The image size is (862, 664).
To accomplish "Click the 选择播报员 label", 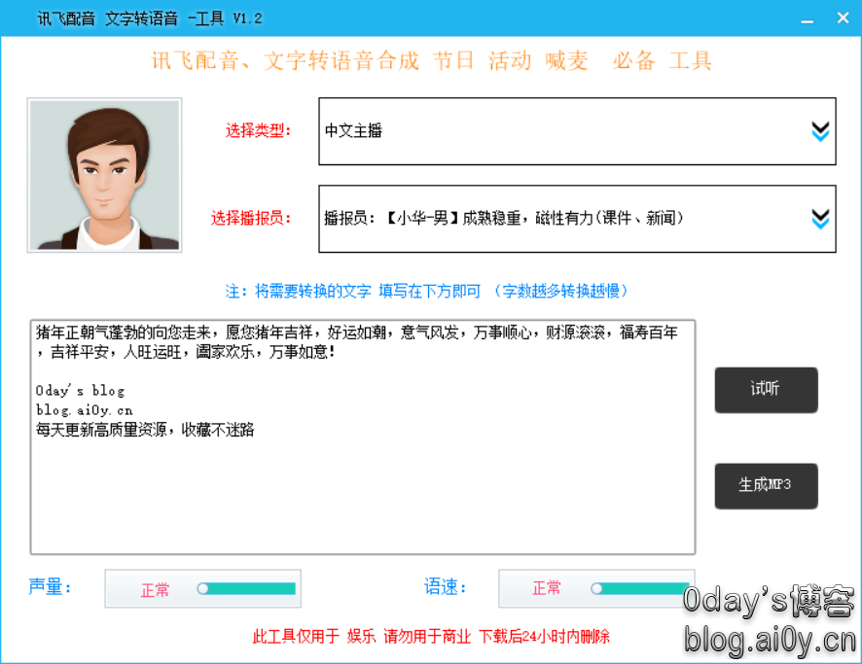I will tap(251, 219).
